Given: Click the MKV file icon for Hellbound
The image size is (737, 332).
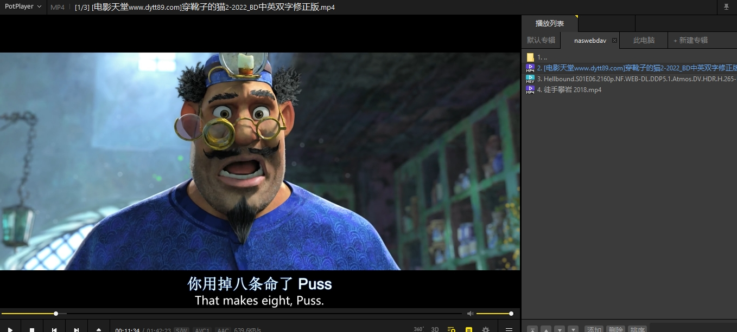Looking at the screenshot, I should pos(530,79).
